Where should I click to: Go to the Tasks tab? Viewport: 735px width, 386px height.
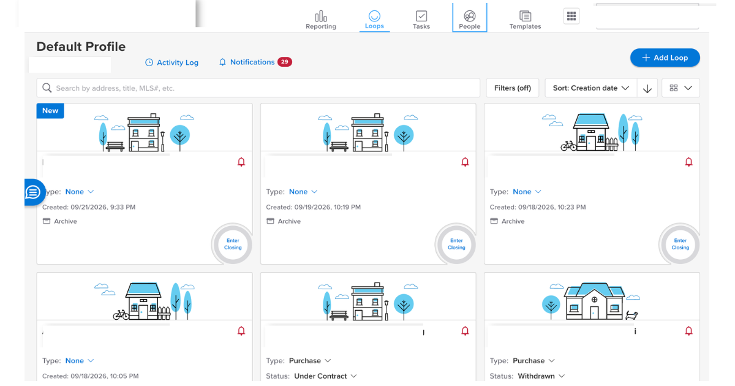421,20
